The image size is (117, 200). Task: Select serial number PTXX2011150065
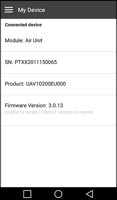click(36, 62)
